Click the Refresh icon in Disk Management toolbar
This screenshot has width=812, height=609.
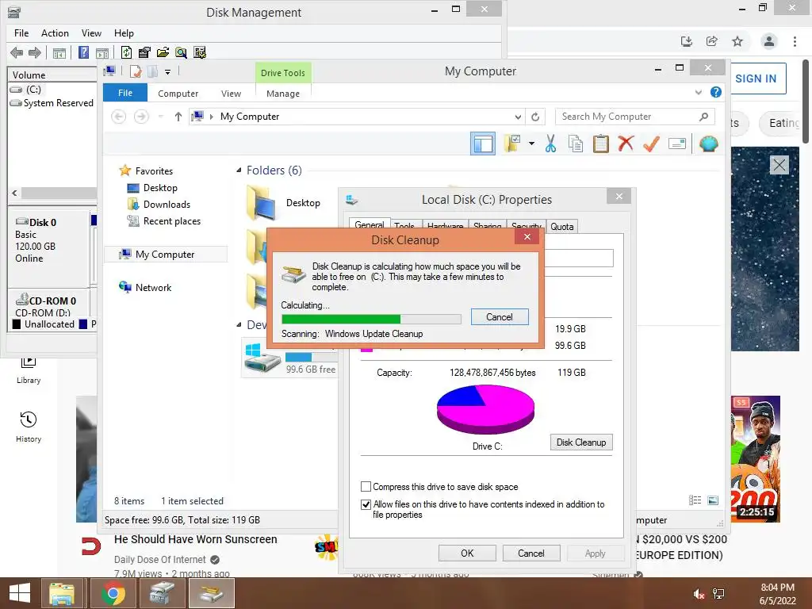[x=126, y=52]
